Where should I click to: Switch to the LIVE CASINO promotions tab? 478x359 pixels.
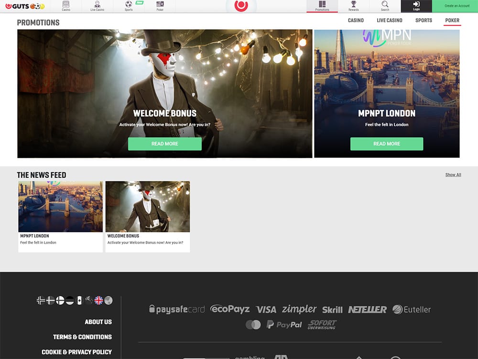390,21
